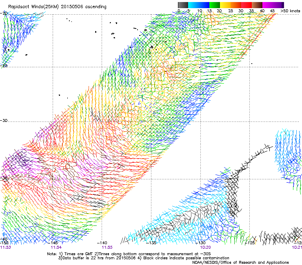
Task: Click the orange 25-30 knots legend segment
Action: 236,5
